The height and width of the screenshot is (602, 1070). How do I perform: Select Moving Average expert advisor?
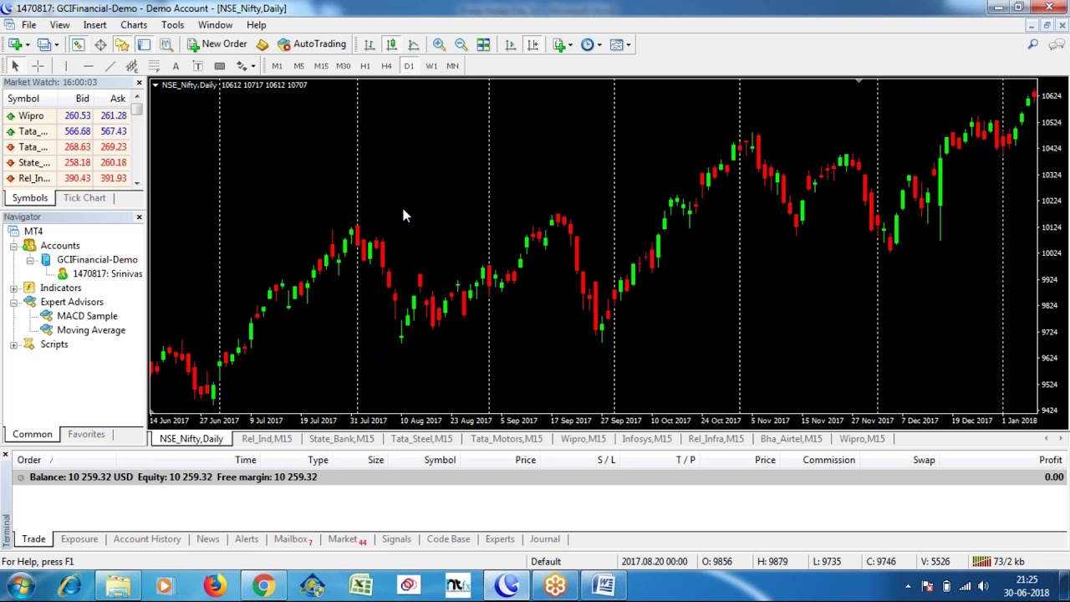coord(91,330)
